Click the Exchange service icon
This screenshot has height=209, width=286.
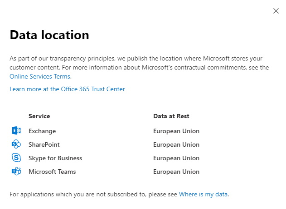coord(16,130)
